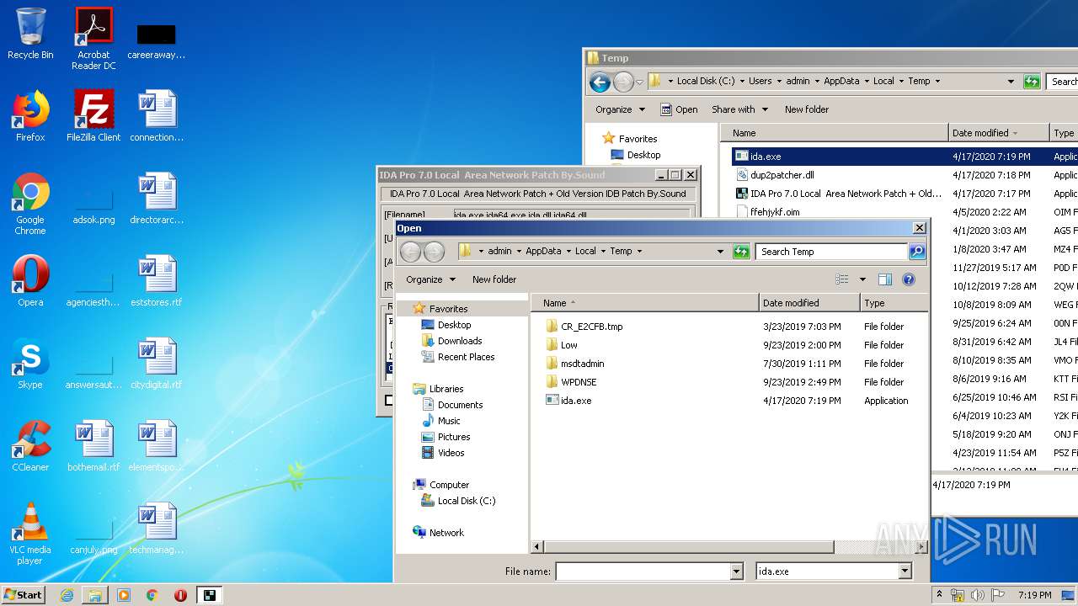
Task: Open the Recycle Bin desktop icon
Action: pyautogui.click(x=30, y=34)
